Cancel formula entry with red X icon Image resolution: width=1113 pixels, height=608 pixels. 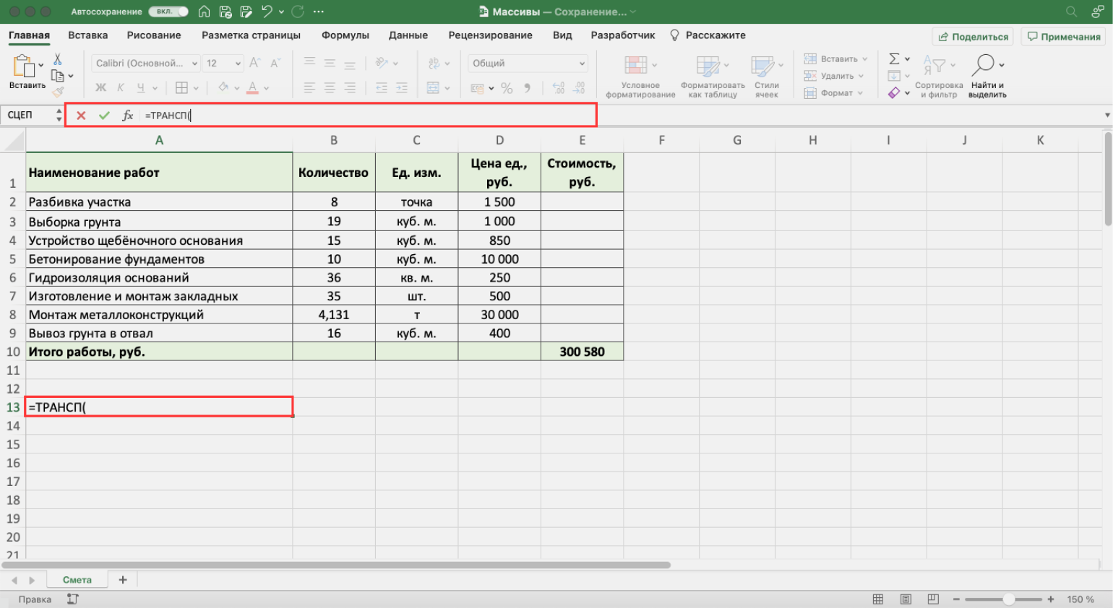pyautogui.click(x=81, y=116)
